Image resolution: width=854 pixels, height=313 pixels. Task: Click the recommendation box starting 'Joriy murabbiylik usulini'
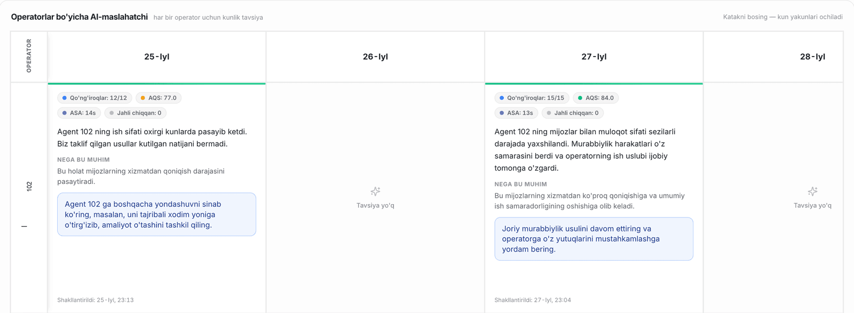(594, 239)
